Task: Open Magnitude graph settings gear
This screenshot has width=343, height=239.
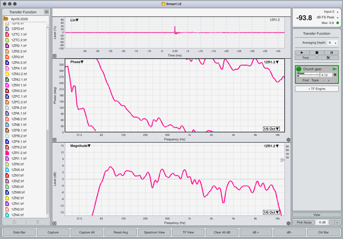Action: 288,223
